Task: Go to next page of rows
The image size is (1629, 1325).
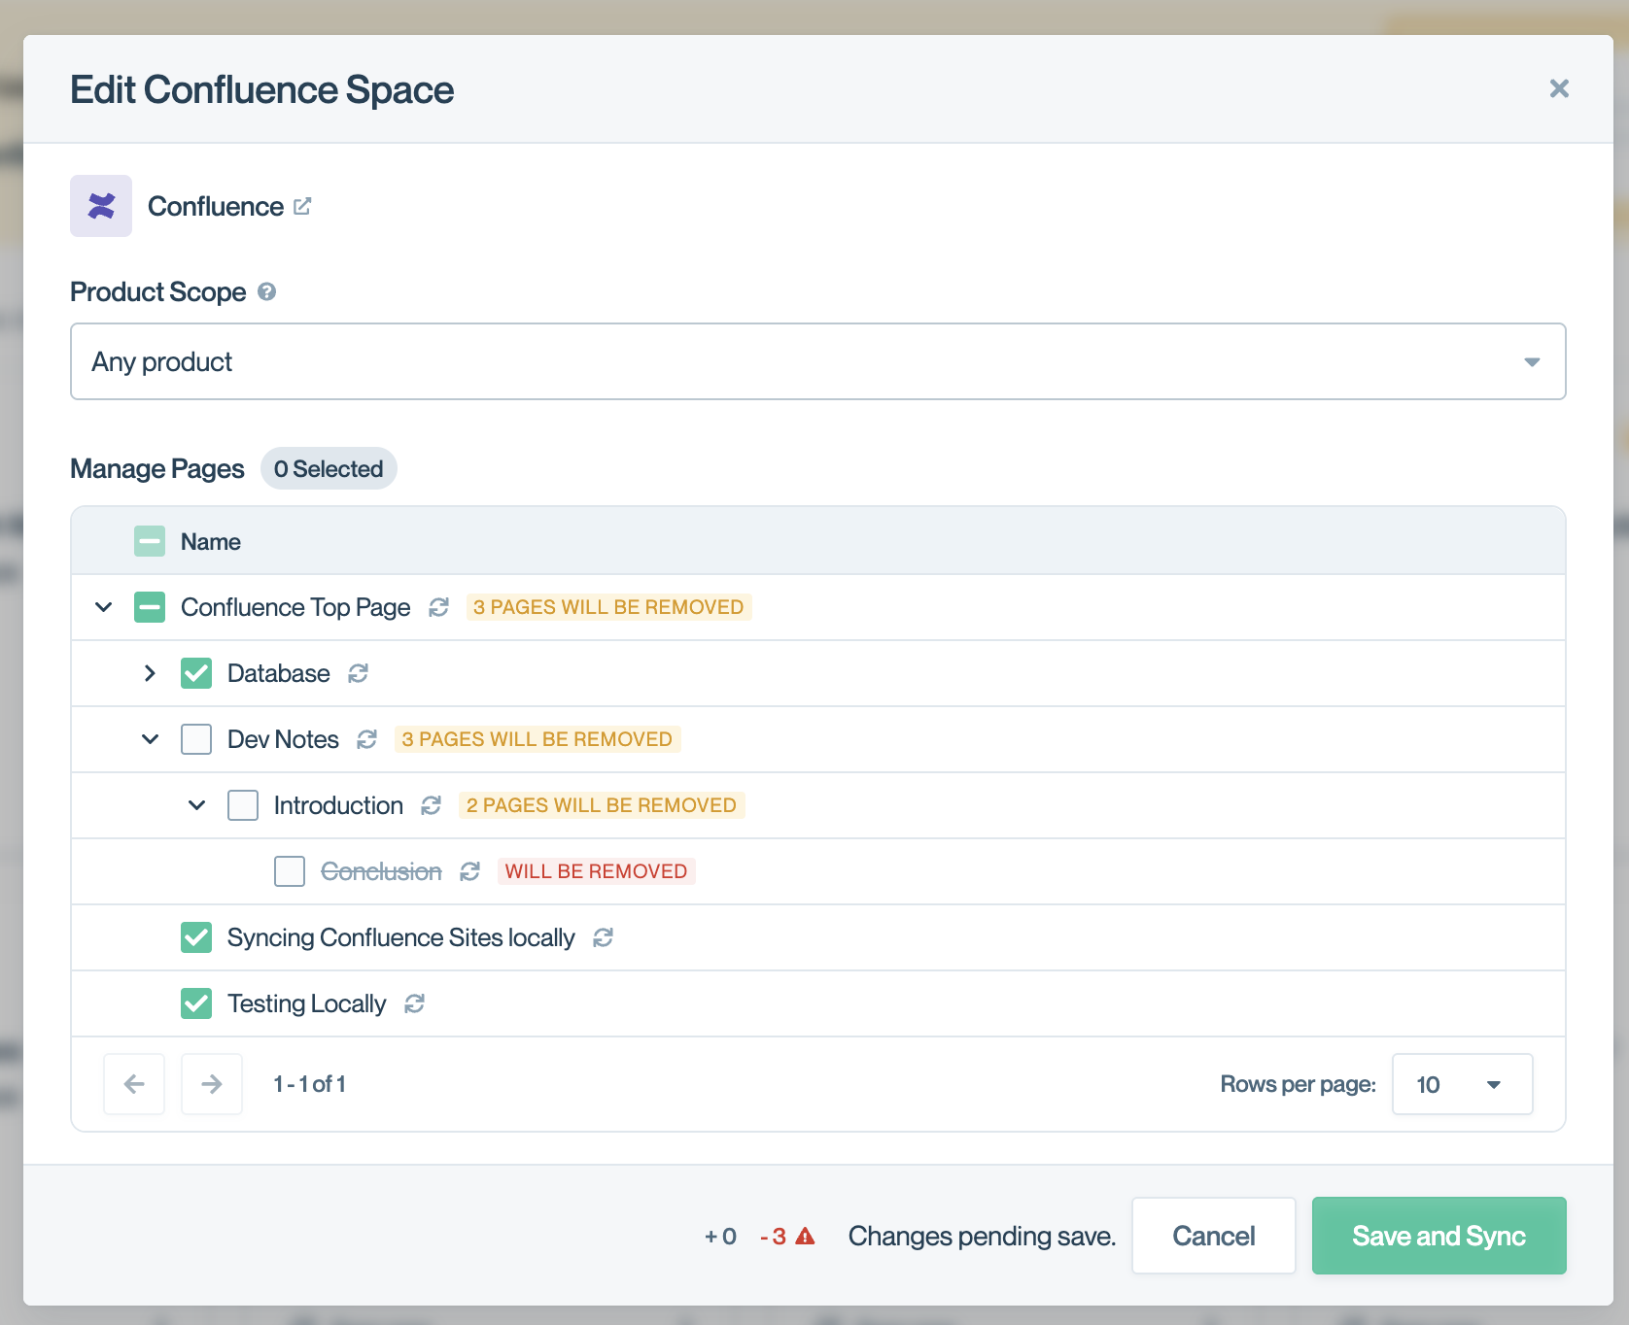Action: [x=212, y=1084]
